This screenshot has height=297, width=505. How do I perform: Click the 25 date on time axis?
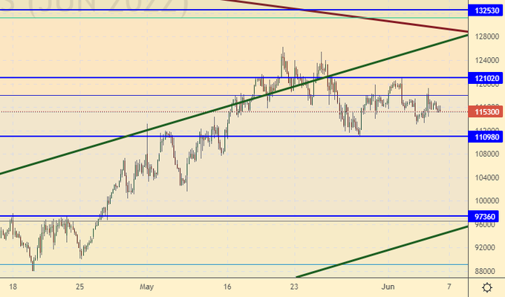pos(80,286)
